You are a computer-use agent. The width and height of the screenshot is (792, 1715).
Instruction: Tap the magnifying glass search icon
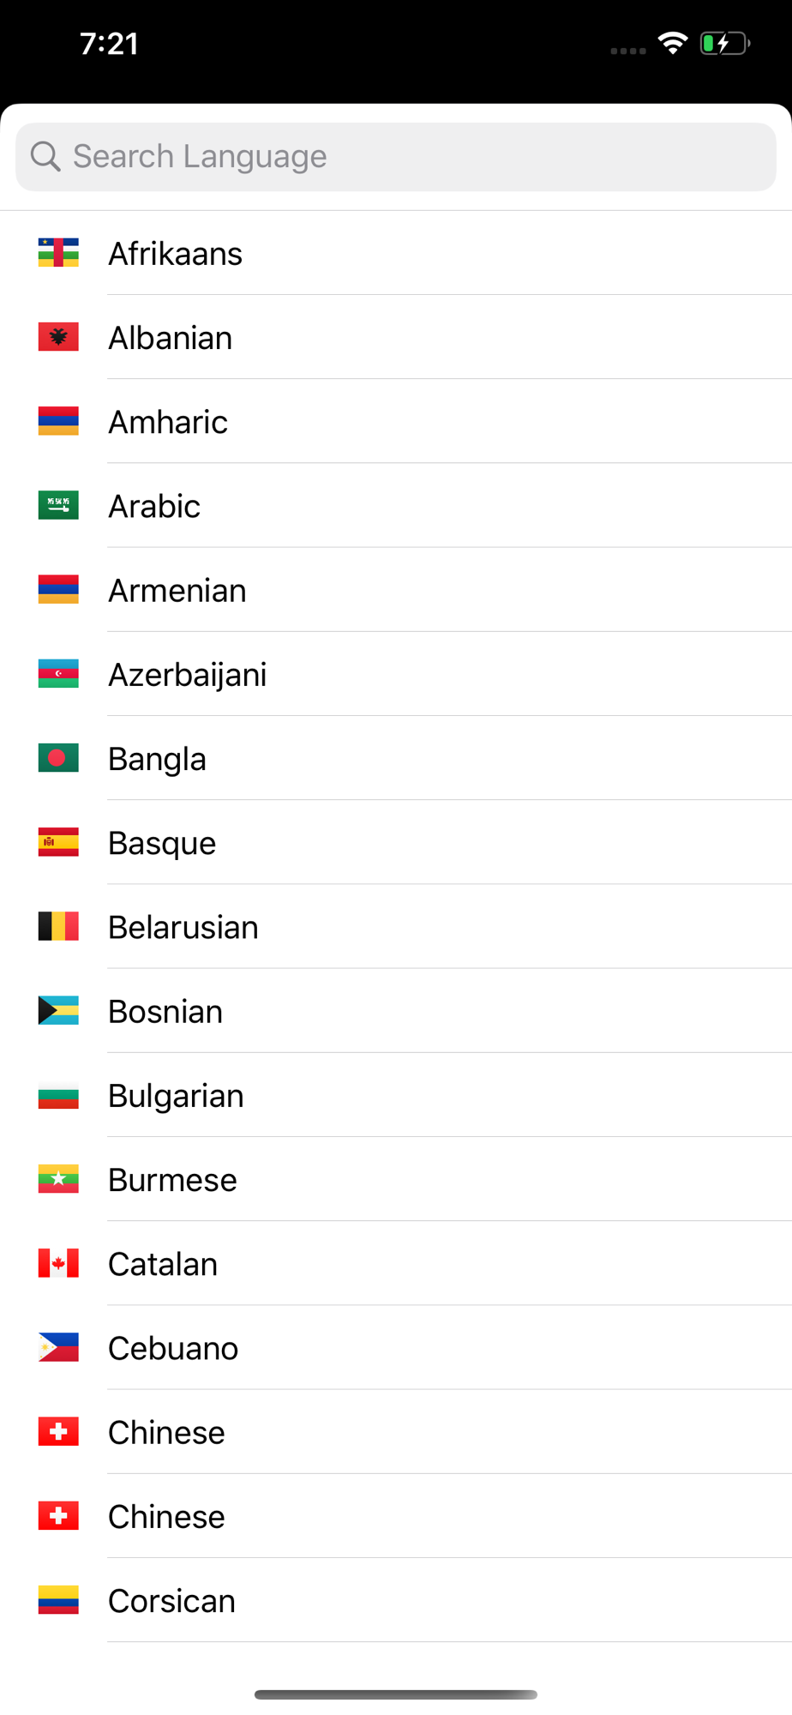click(45, 157)
